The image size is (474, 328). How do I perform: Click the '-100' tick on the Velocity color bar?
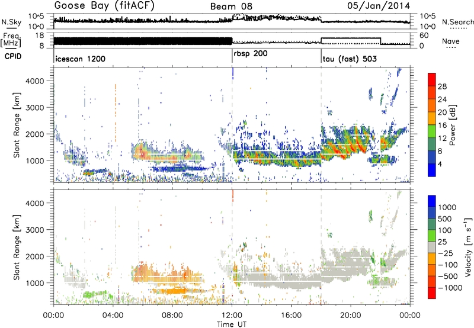(x=447, y=265)
